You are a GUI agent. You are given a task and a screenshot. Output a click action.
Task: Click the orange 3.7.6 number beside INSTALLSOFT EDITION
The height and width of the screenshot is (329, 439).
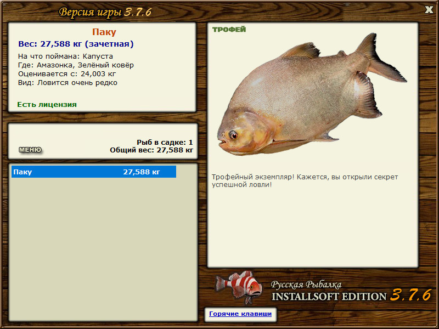click(410, 295)
